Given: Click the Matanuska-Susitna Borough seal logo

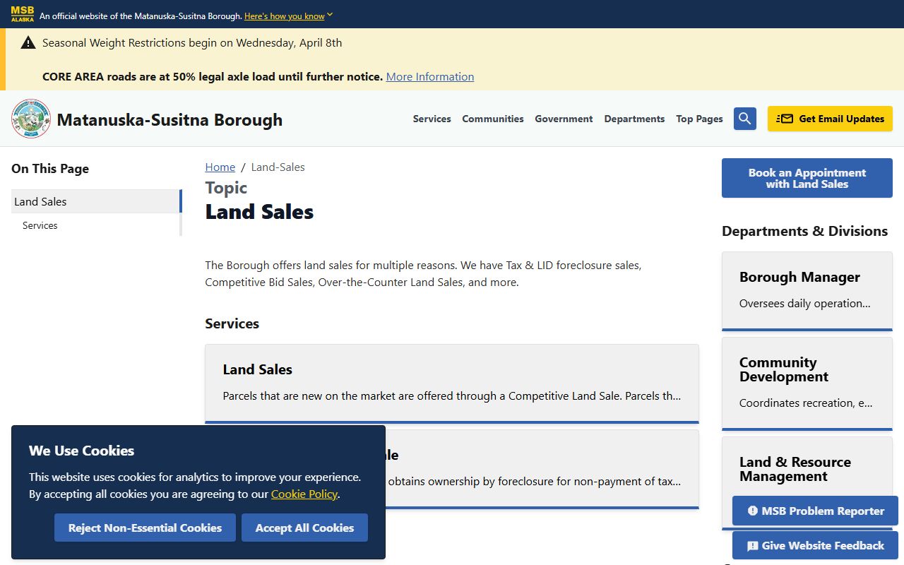Looking at the screenshot, I should pos(31,119).
